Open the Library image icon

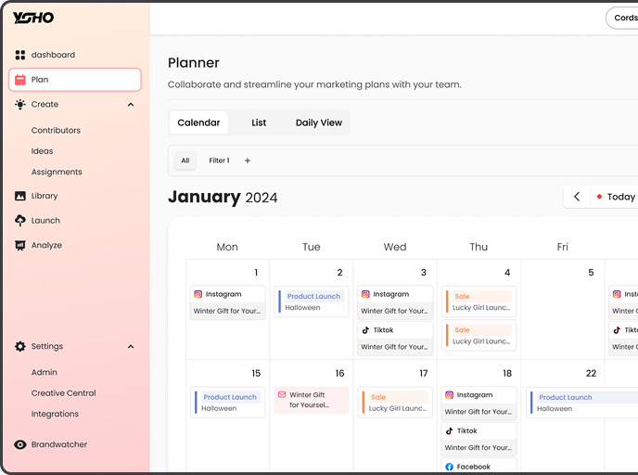coord(20,196)
